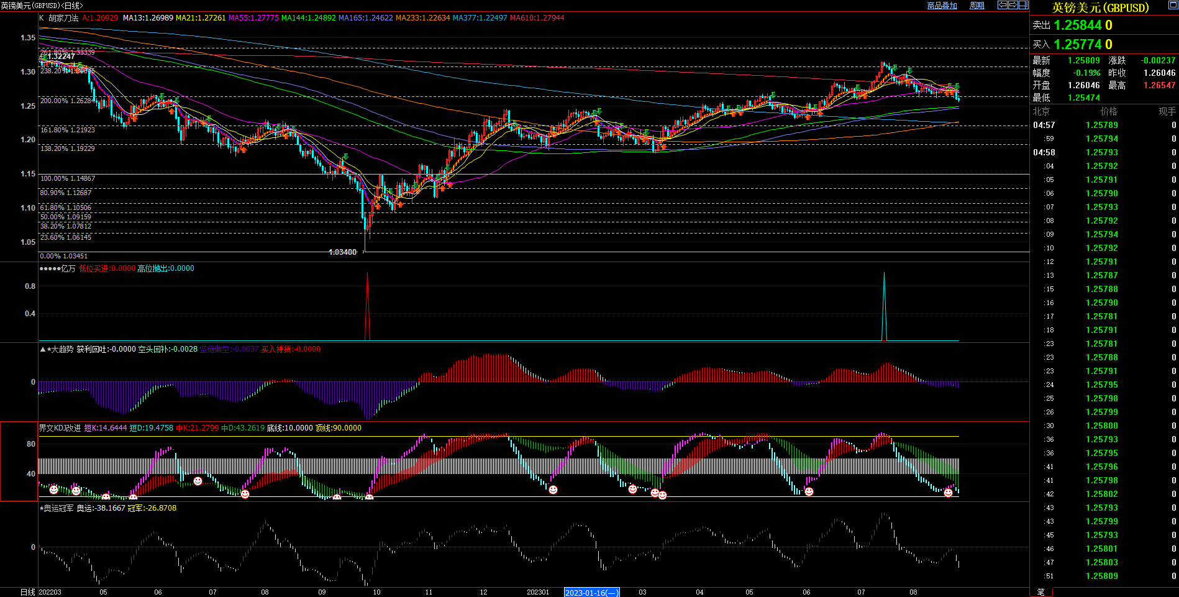Screen dimensions: 1179x597
Task: Click the 买入 buy price 1.25774
Action: click(1078, 45)
